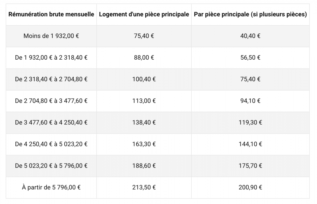Click the 40,40 € cell
Screen dimensions: 317x204
[x=250, y=36]
